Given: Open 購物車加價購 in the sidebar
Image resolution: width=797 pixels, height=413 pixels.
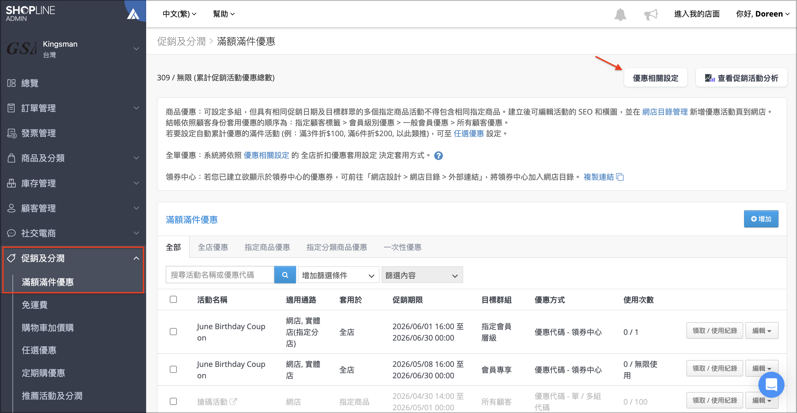Looking at the screenshot, I should point(48,327).
